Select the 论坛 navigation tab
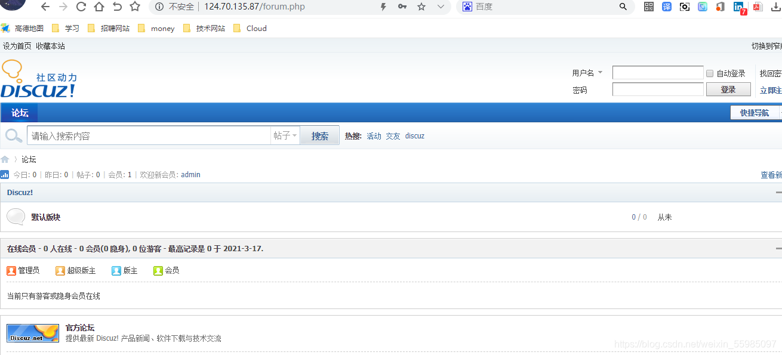Viewport: 782px width, 355px height. pos(20,113)
